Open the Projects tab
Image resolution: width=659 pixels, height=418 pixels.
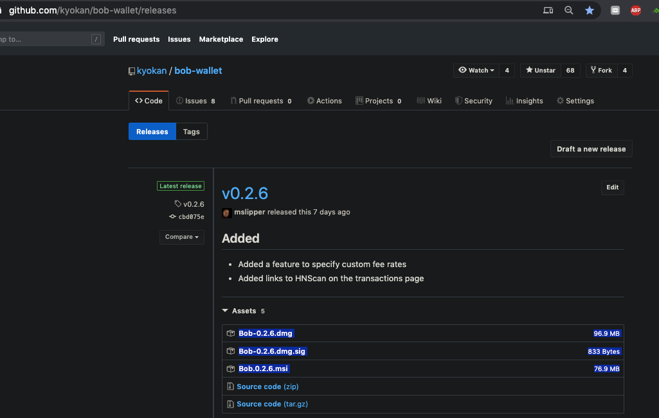click(379, 101)
